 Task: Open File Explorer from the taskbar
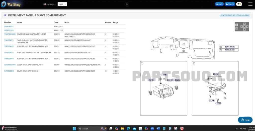tap(122, 128)
